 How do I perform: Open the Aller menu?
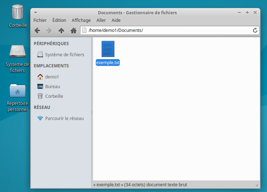[101, 20]
